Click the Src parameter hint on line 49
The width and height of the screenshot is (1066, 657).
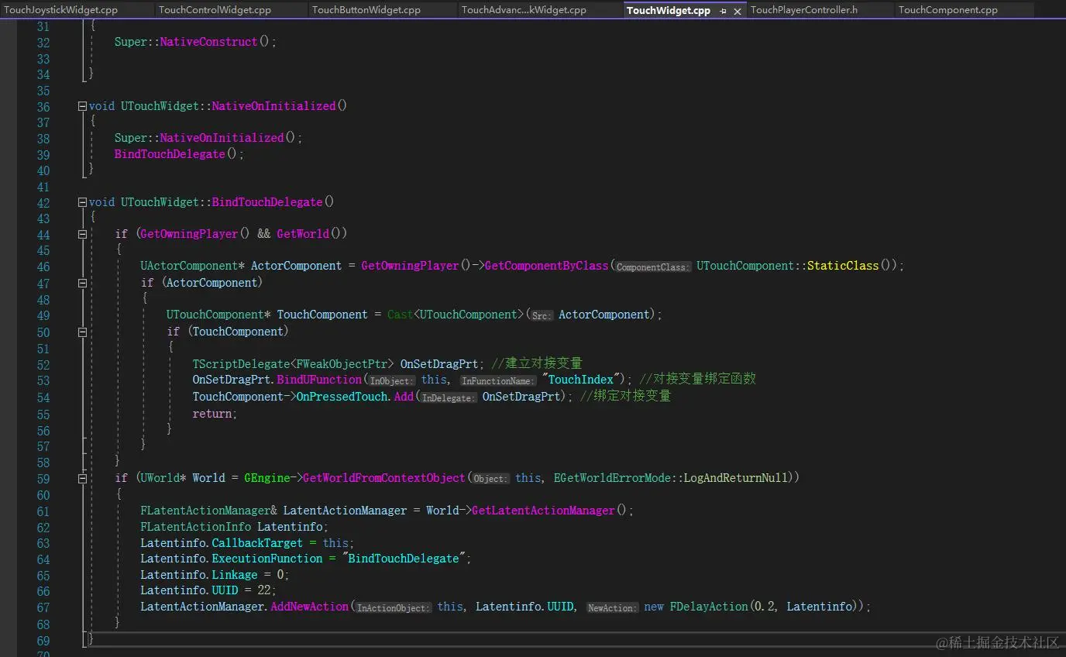[542, 315]
